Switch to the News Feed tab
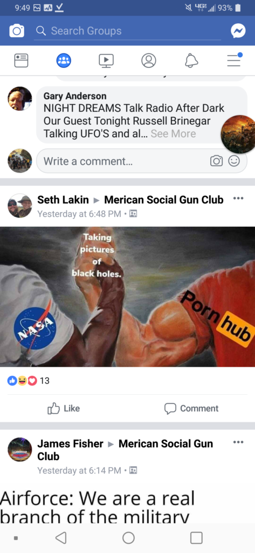This screenshot has height=553, width=255. pyautogui.click(x=21, y=60)
